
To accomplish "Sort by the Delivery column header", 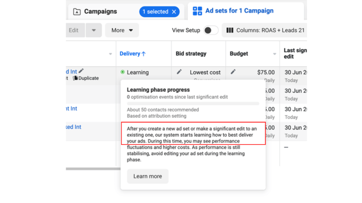I will click(x=132, y=54).
